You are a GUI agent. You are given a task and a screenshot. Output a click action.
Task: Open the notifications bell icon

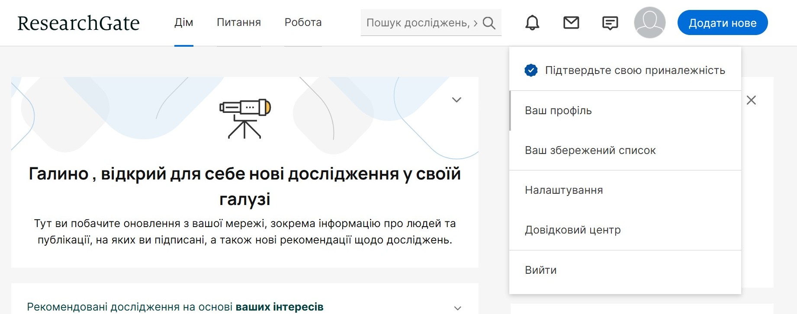[x=532, y=22]
